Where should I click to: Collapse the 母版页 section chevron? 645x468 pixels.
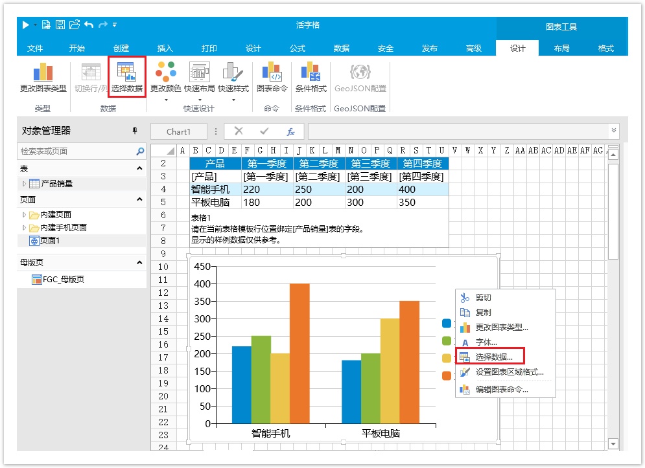point(139,263)
